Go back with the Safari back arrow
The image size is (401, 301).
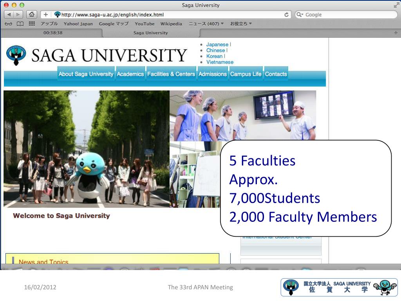[x=9, y=15]
